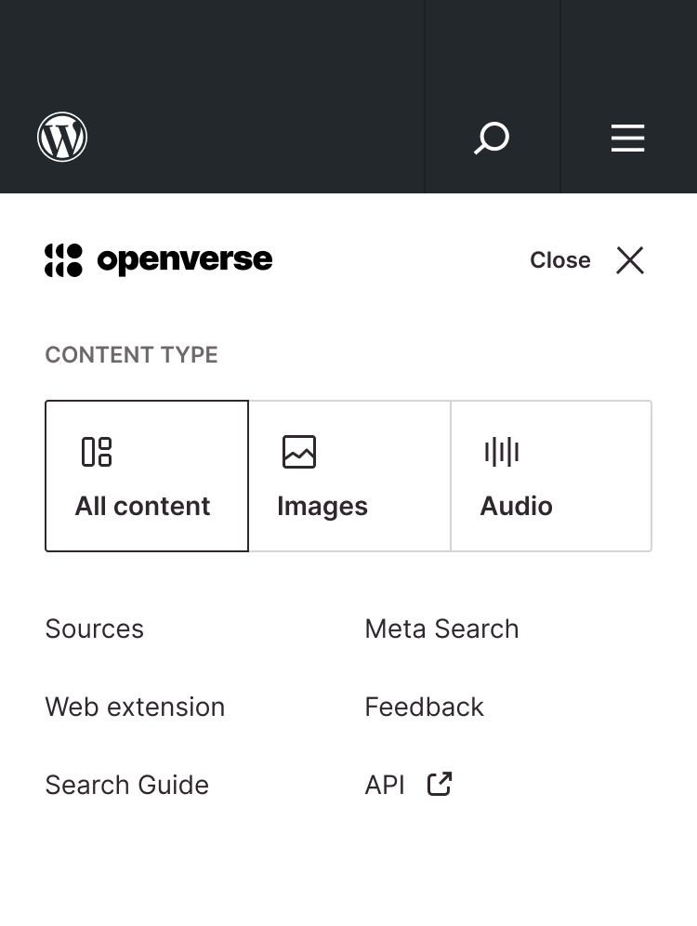Select the All content grid icon
Screen dimensions: 697x926
click(x=96, y=452)
